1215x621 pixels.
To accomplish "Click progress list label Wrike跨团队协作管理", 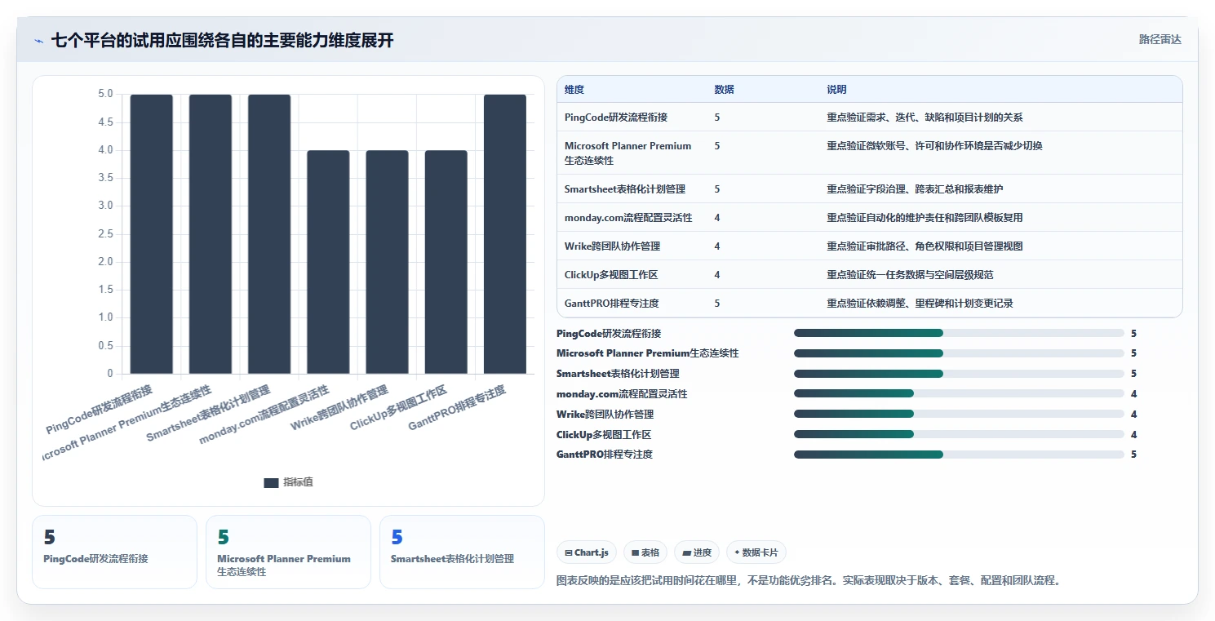I will point(605,415).
